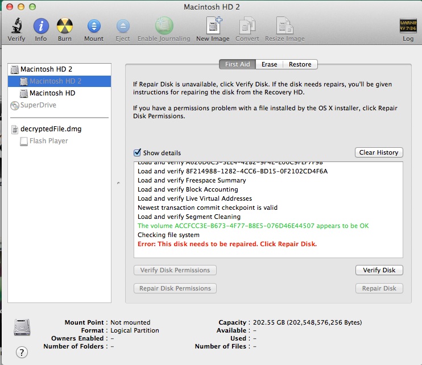Select the highlighted Macintosh HD 2 volume
Image resolution: width=422 pixels, height=365 pixels.
click(x=60, y=81)
